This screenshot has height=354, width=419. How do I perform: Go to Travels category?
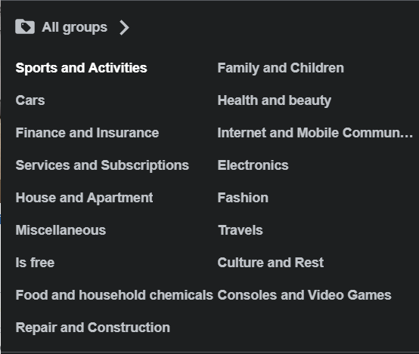click(241, 230)
